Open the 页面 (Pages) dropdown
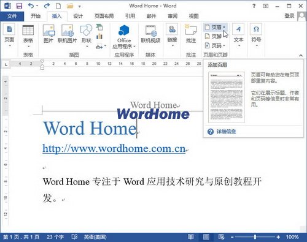Image resolution: width=307 pixels, height=242 pixels. [9, 36]
